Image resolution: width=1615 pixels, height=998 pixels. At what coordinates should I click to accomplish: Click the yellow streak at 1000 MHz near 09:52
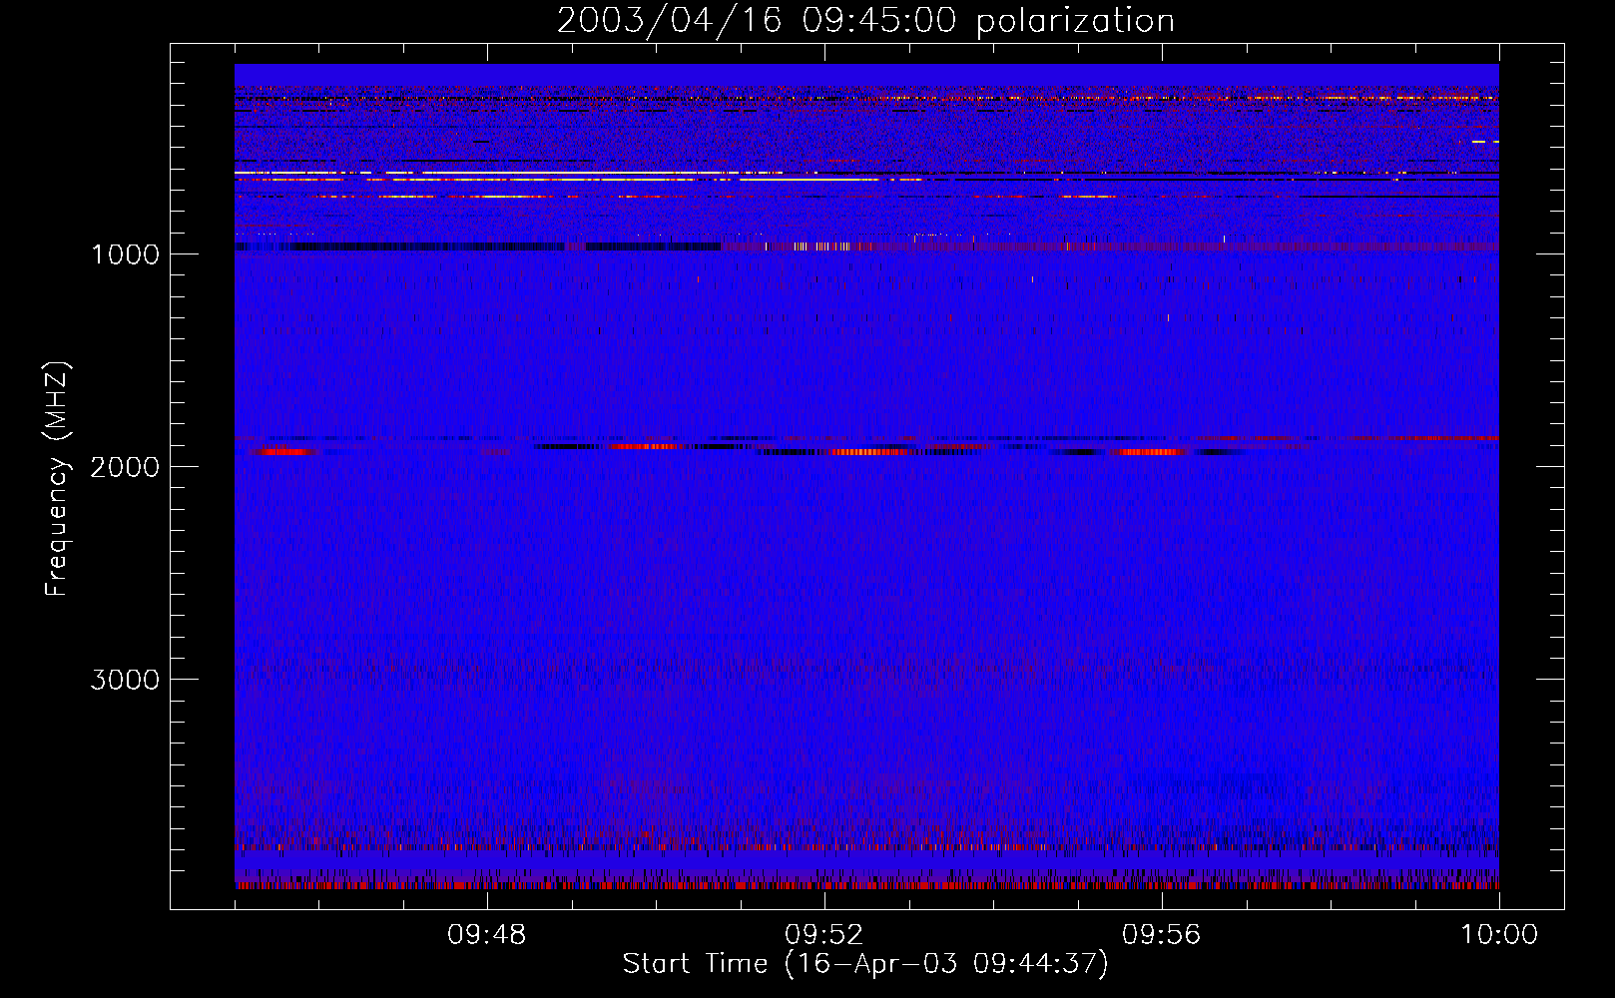tap(820, 247)
